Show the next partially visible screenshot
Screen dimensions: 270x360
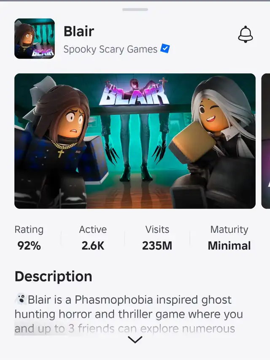[266, 141]
